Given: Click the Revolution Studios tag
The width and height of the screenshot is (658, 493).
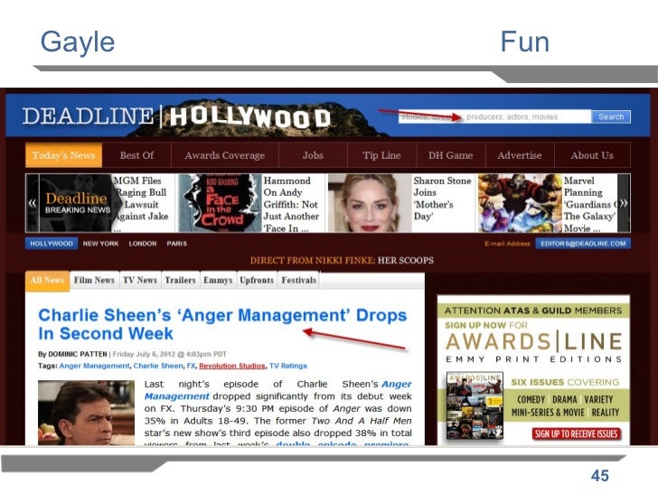Looking at the screenshot, I should coord(232,366).
